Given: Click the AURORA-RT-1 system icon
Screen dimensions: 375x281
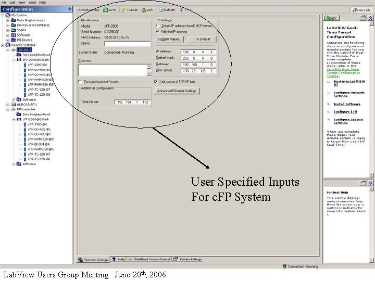Looking at the screenshot, I should (14, 105).
